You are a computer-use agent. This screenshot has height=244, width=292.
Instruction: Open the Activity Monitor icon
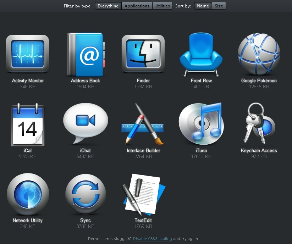[28, 54]
